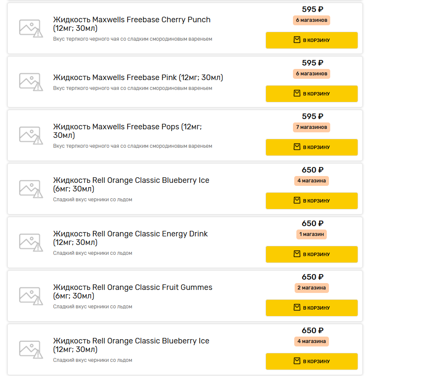Screen dimensions: 439x376
Task: Click the '2 магазина' stores badge
Action: coord(311,288)
